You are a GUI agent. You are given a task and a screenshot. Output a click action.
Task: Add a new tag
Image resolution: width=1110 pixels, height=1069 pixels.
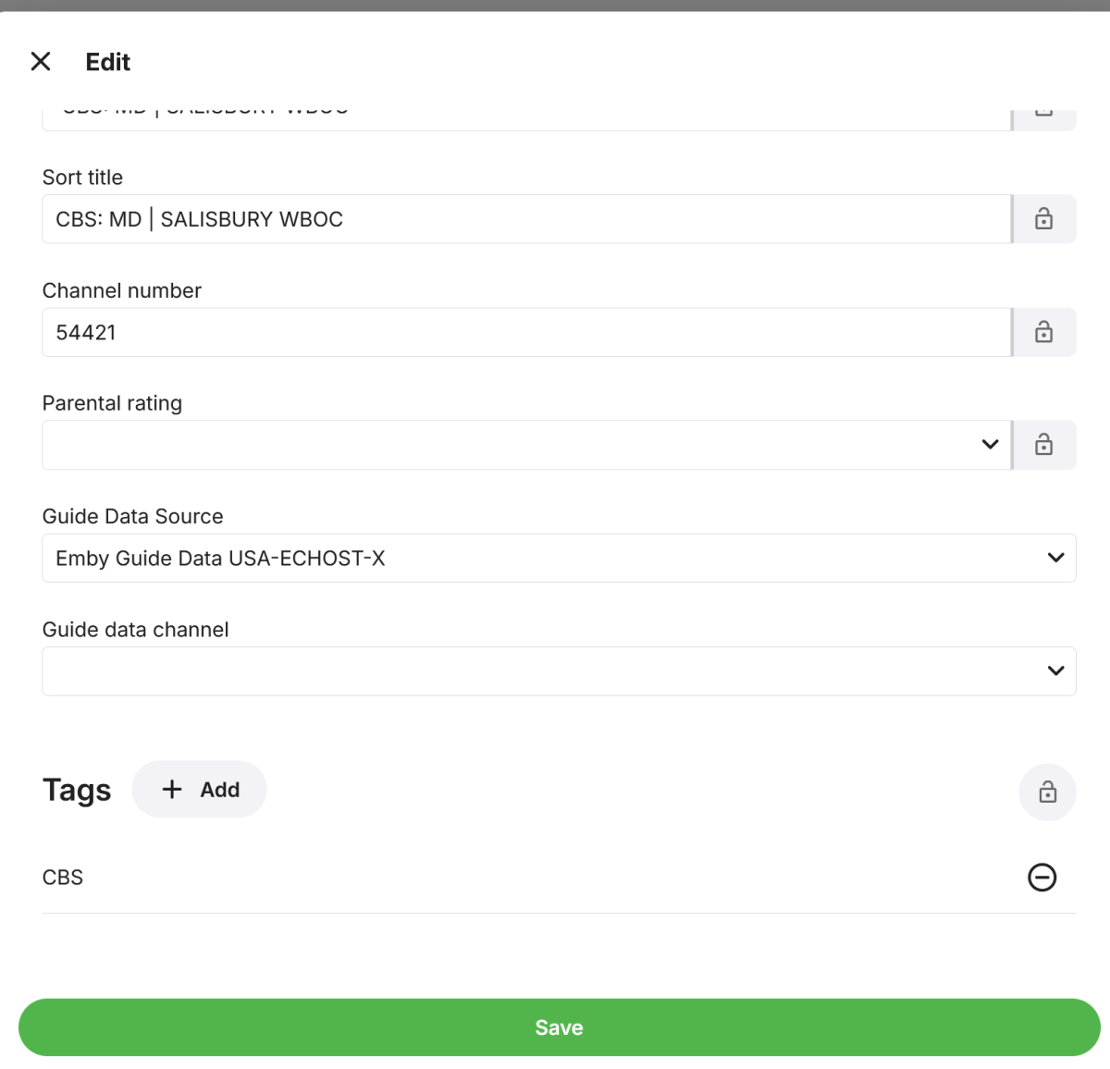pos(200,790)
